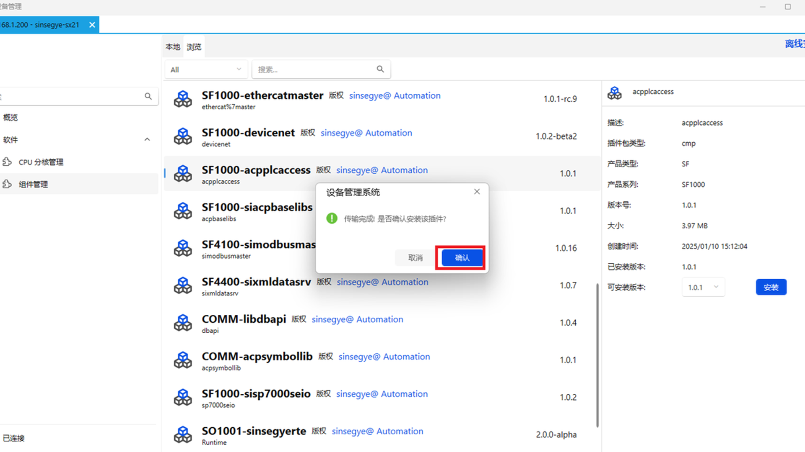Collapse the 软件 section chevron
This screenshot has height=452, width=805.
click(x=147, y=139)
